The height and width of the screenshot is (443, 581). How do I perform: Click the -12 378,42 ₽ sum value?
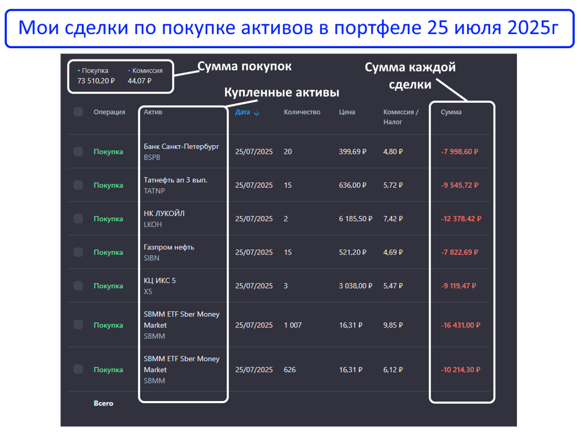tap(461, 219)
